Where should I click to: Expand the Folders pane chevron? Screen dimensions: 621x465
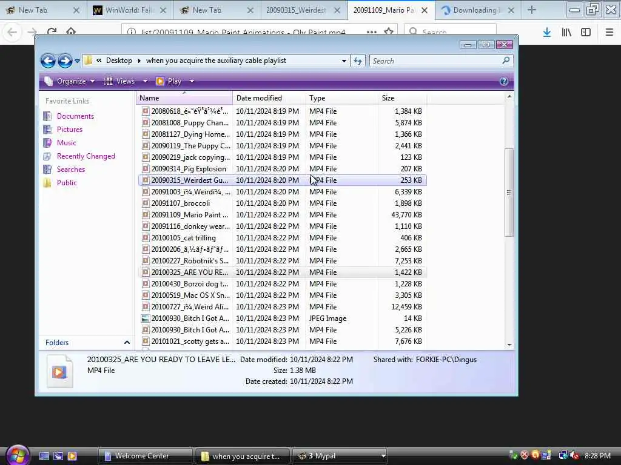127,343
